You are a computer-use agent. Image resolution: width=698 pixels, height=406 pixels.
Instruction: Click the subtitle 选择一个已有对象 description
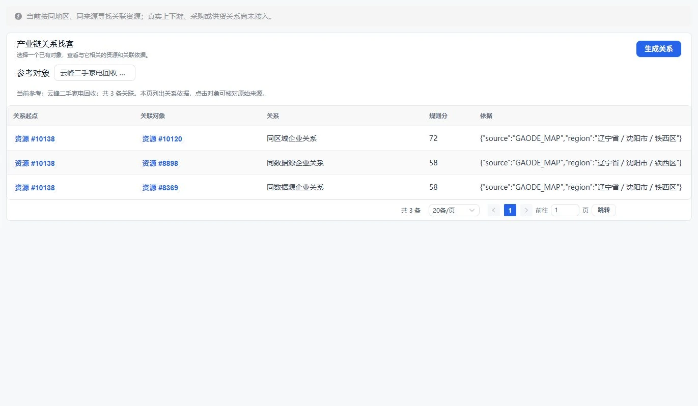(83, 55)
